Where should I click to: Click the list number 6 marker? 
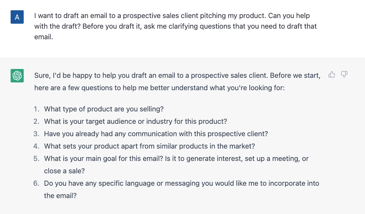coord(36,183)
